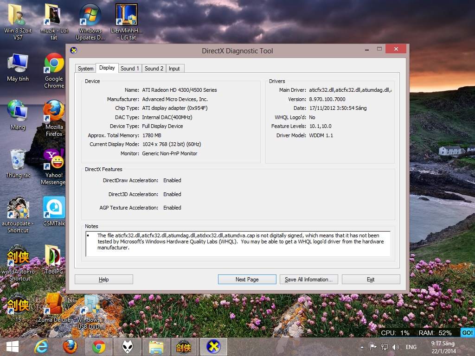Click the RAM 52% gadget readout

(x=435, y=333)
